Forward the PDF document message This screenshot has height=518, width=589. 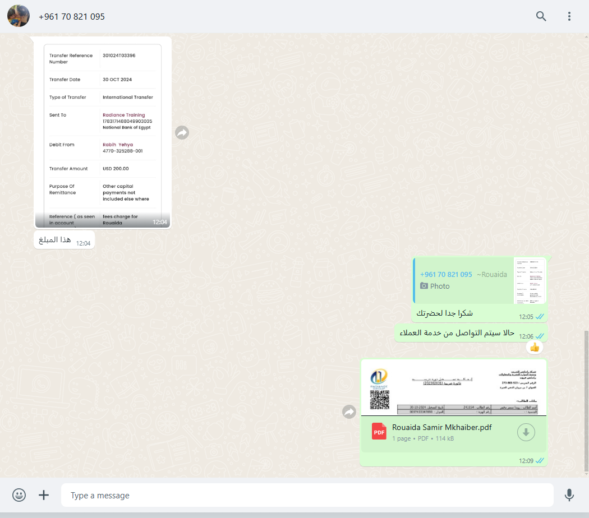(x=349, y=412)
